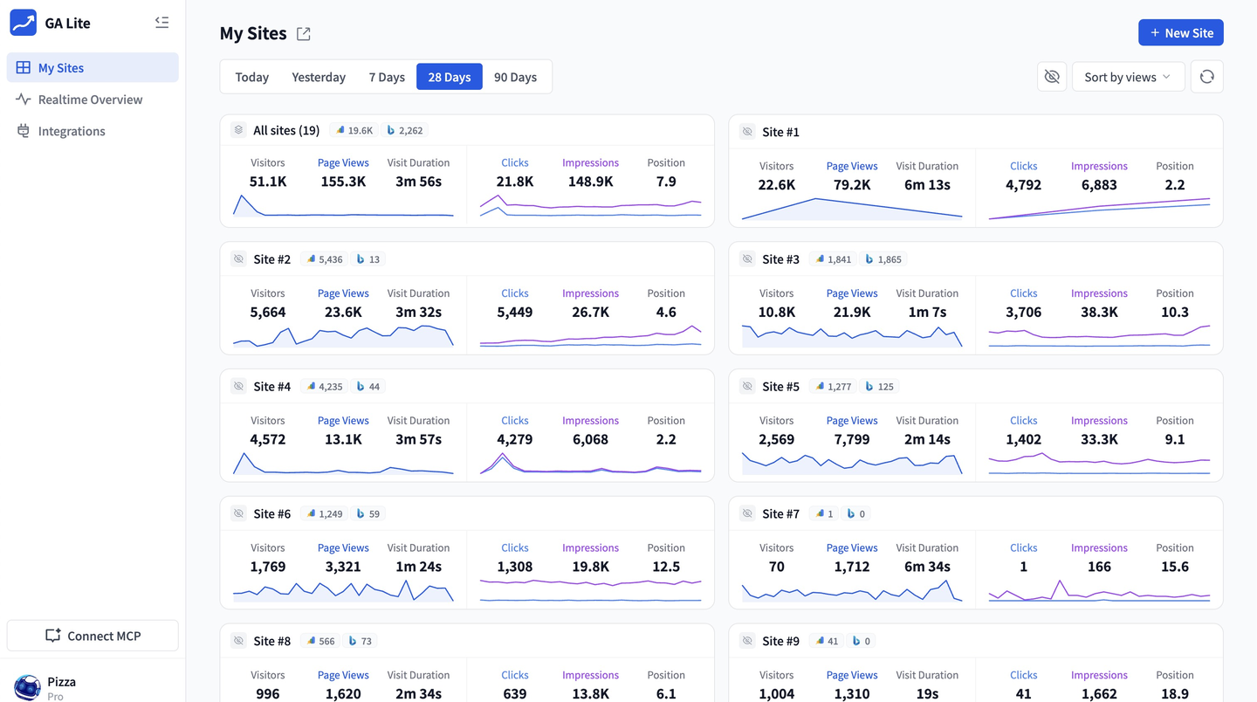This screenshot has height=702, width=1257.
Task: Toggle visibility eye for Site #3
Action: pos(747,259)
